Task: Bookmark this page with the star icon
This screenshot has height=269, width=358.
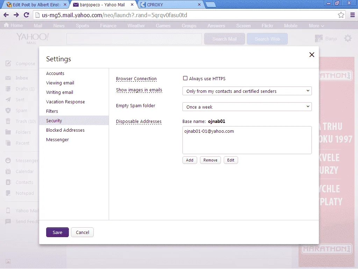Action: 341,15
